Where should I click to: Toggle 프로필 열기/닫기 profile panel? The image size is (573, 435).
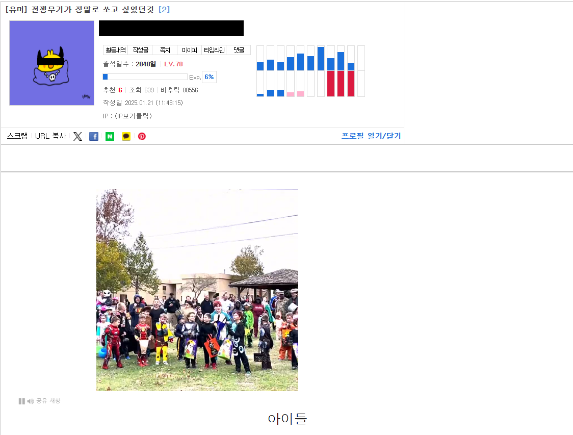click(371, 136)
